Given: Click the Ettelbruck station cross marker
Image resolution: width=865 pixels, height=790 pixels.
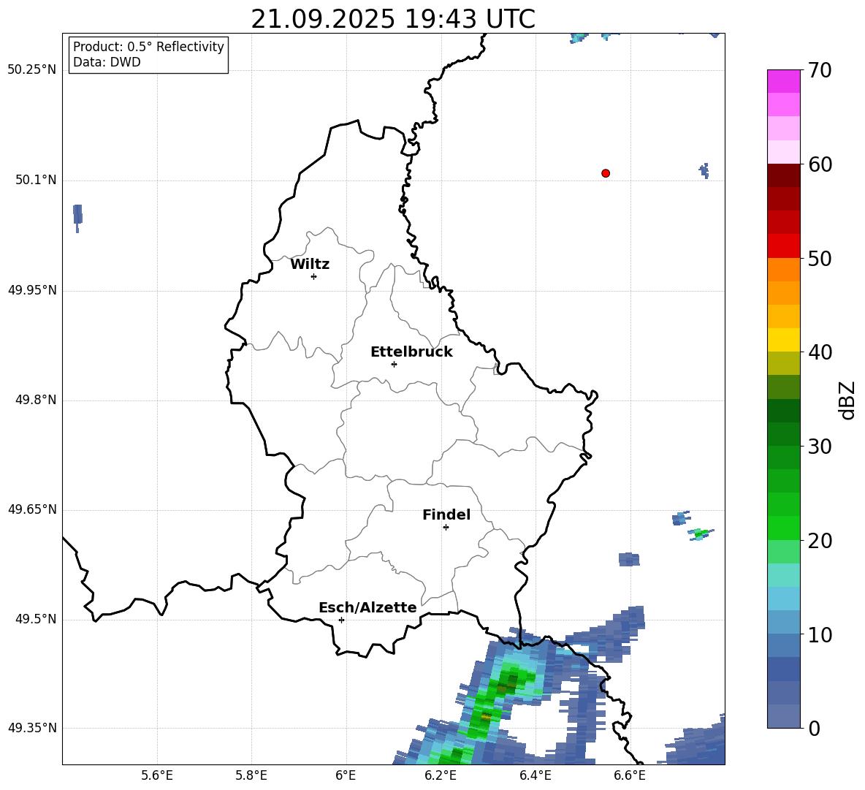Looking at the screenshot, I should (x=394, y=364).
